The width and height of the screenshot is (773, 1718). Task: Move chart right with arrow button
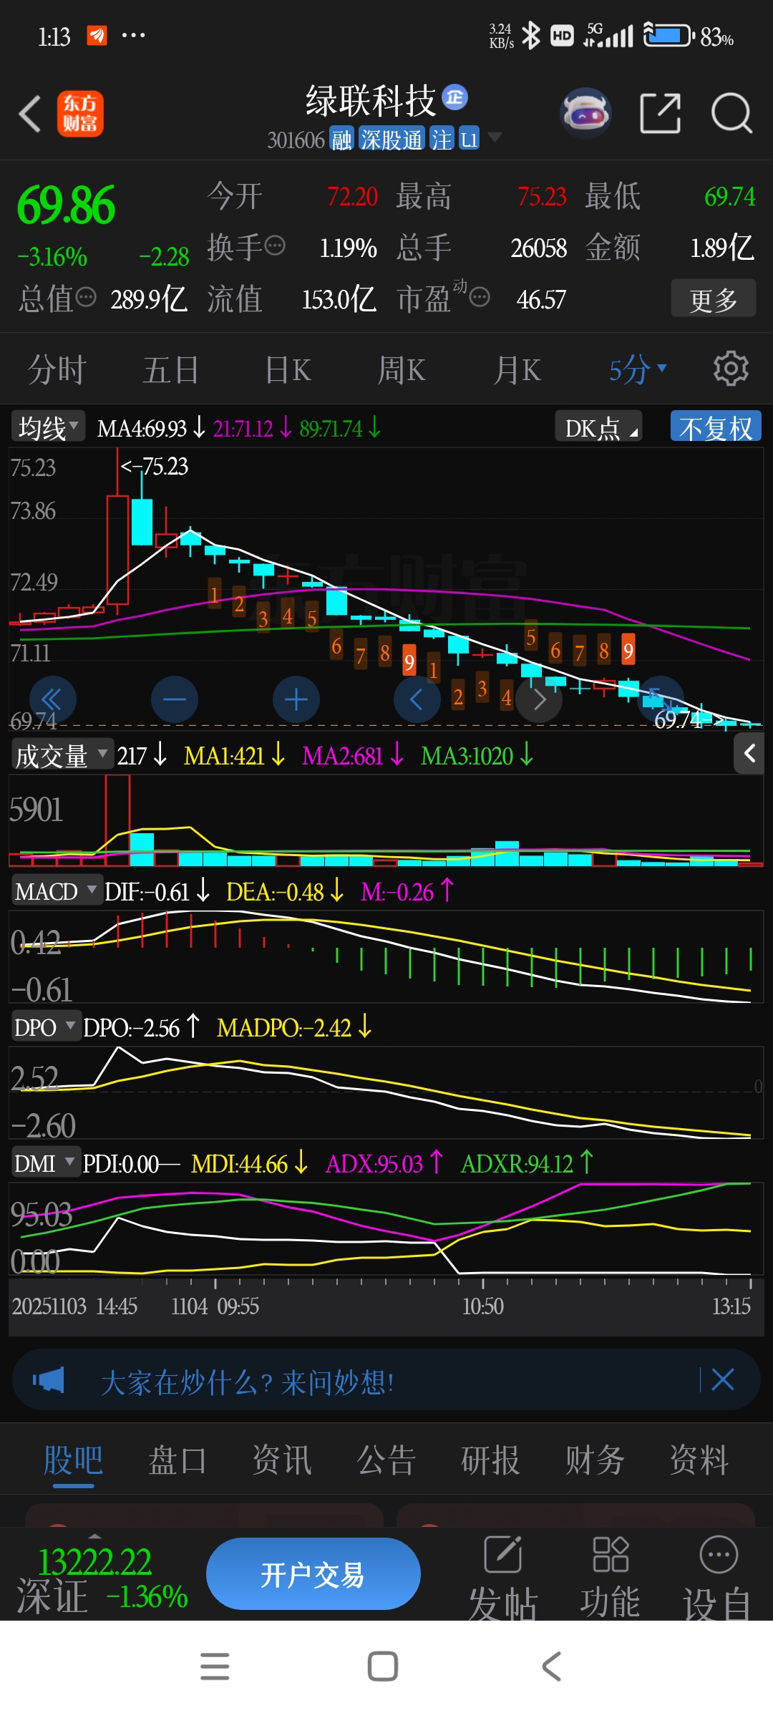(x=540, y=699)
